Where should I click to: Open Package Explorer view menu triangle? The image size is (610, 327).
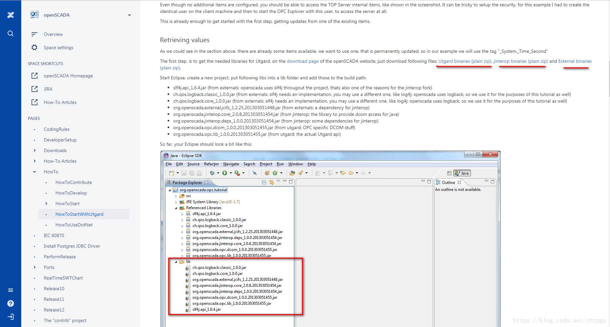[278, 181]
